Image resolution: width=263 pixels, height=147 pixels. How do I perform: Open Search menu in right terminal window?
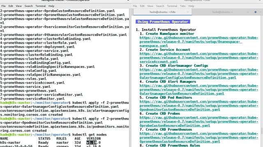(160, 6)
